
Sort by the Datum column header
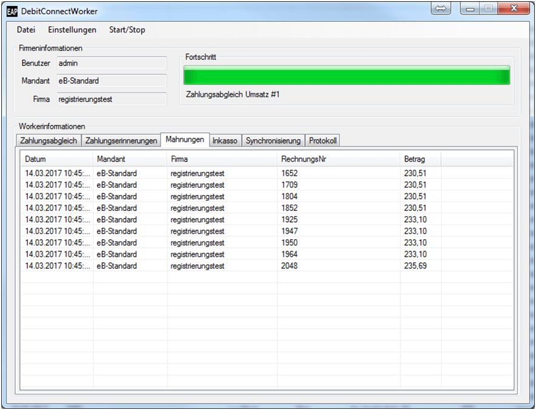tap(56, 159)
